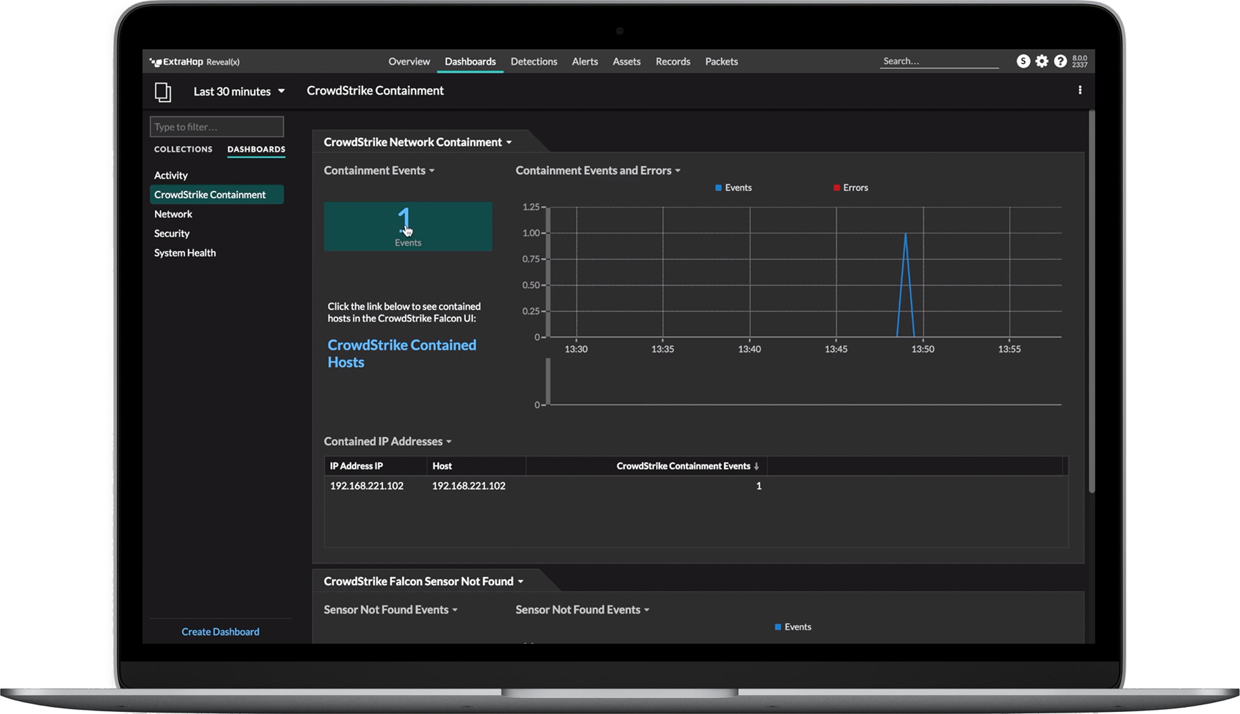The image size is (1240, 714).
Task: Click the 13:50 time axis label
Action: [922, 349]
